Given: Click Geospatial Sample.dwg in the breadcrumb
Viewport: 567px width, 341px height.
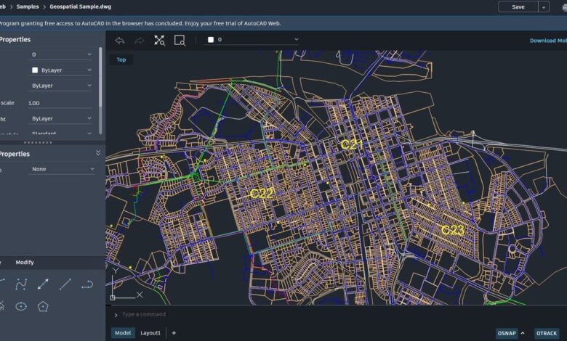Looking at the screenshot, I should (80, 7).
